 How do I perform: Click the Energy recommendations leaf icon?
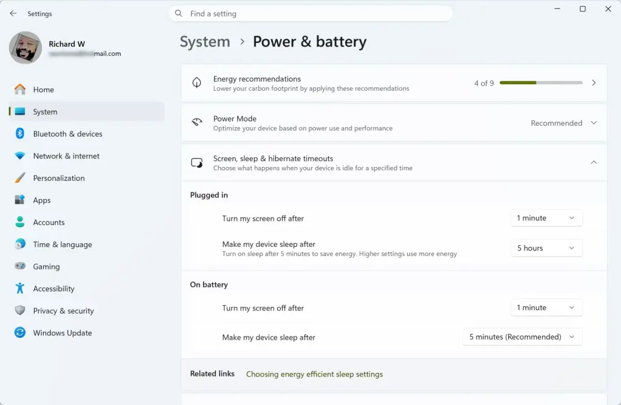coord(196,83)
